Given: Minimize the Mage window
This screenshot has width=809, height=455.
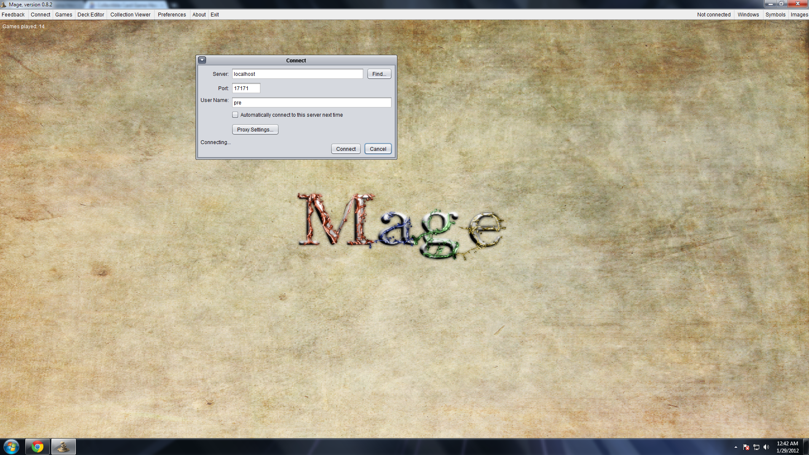Looking at the screenshot, I should tap(770, 4).
